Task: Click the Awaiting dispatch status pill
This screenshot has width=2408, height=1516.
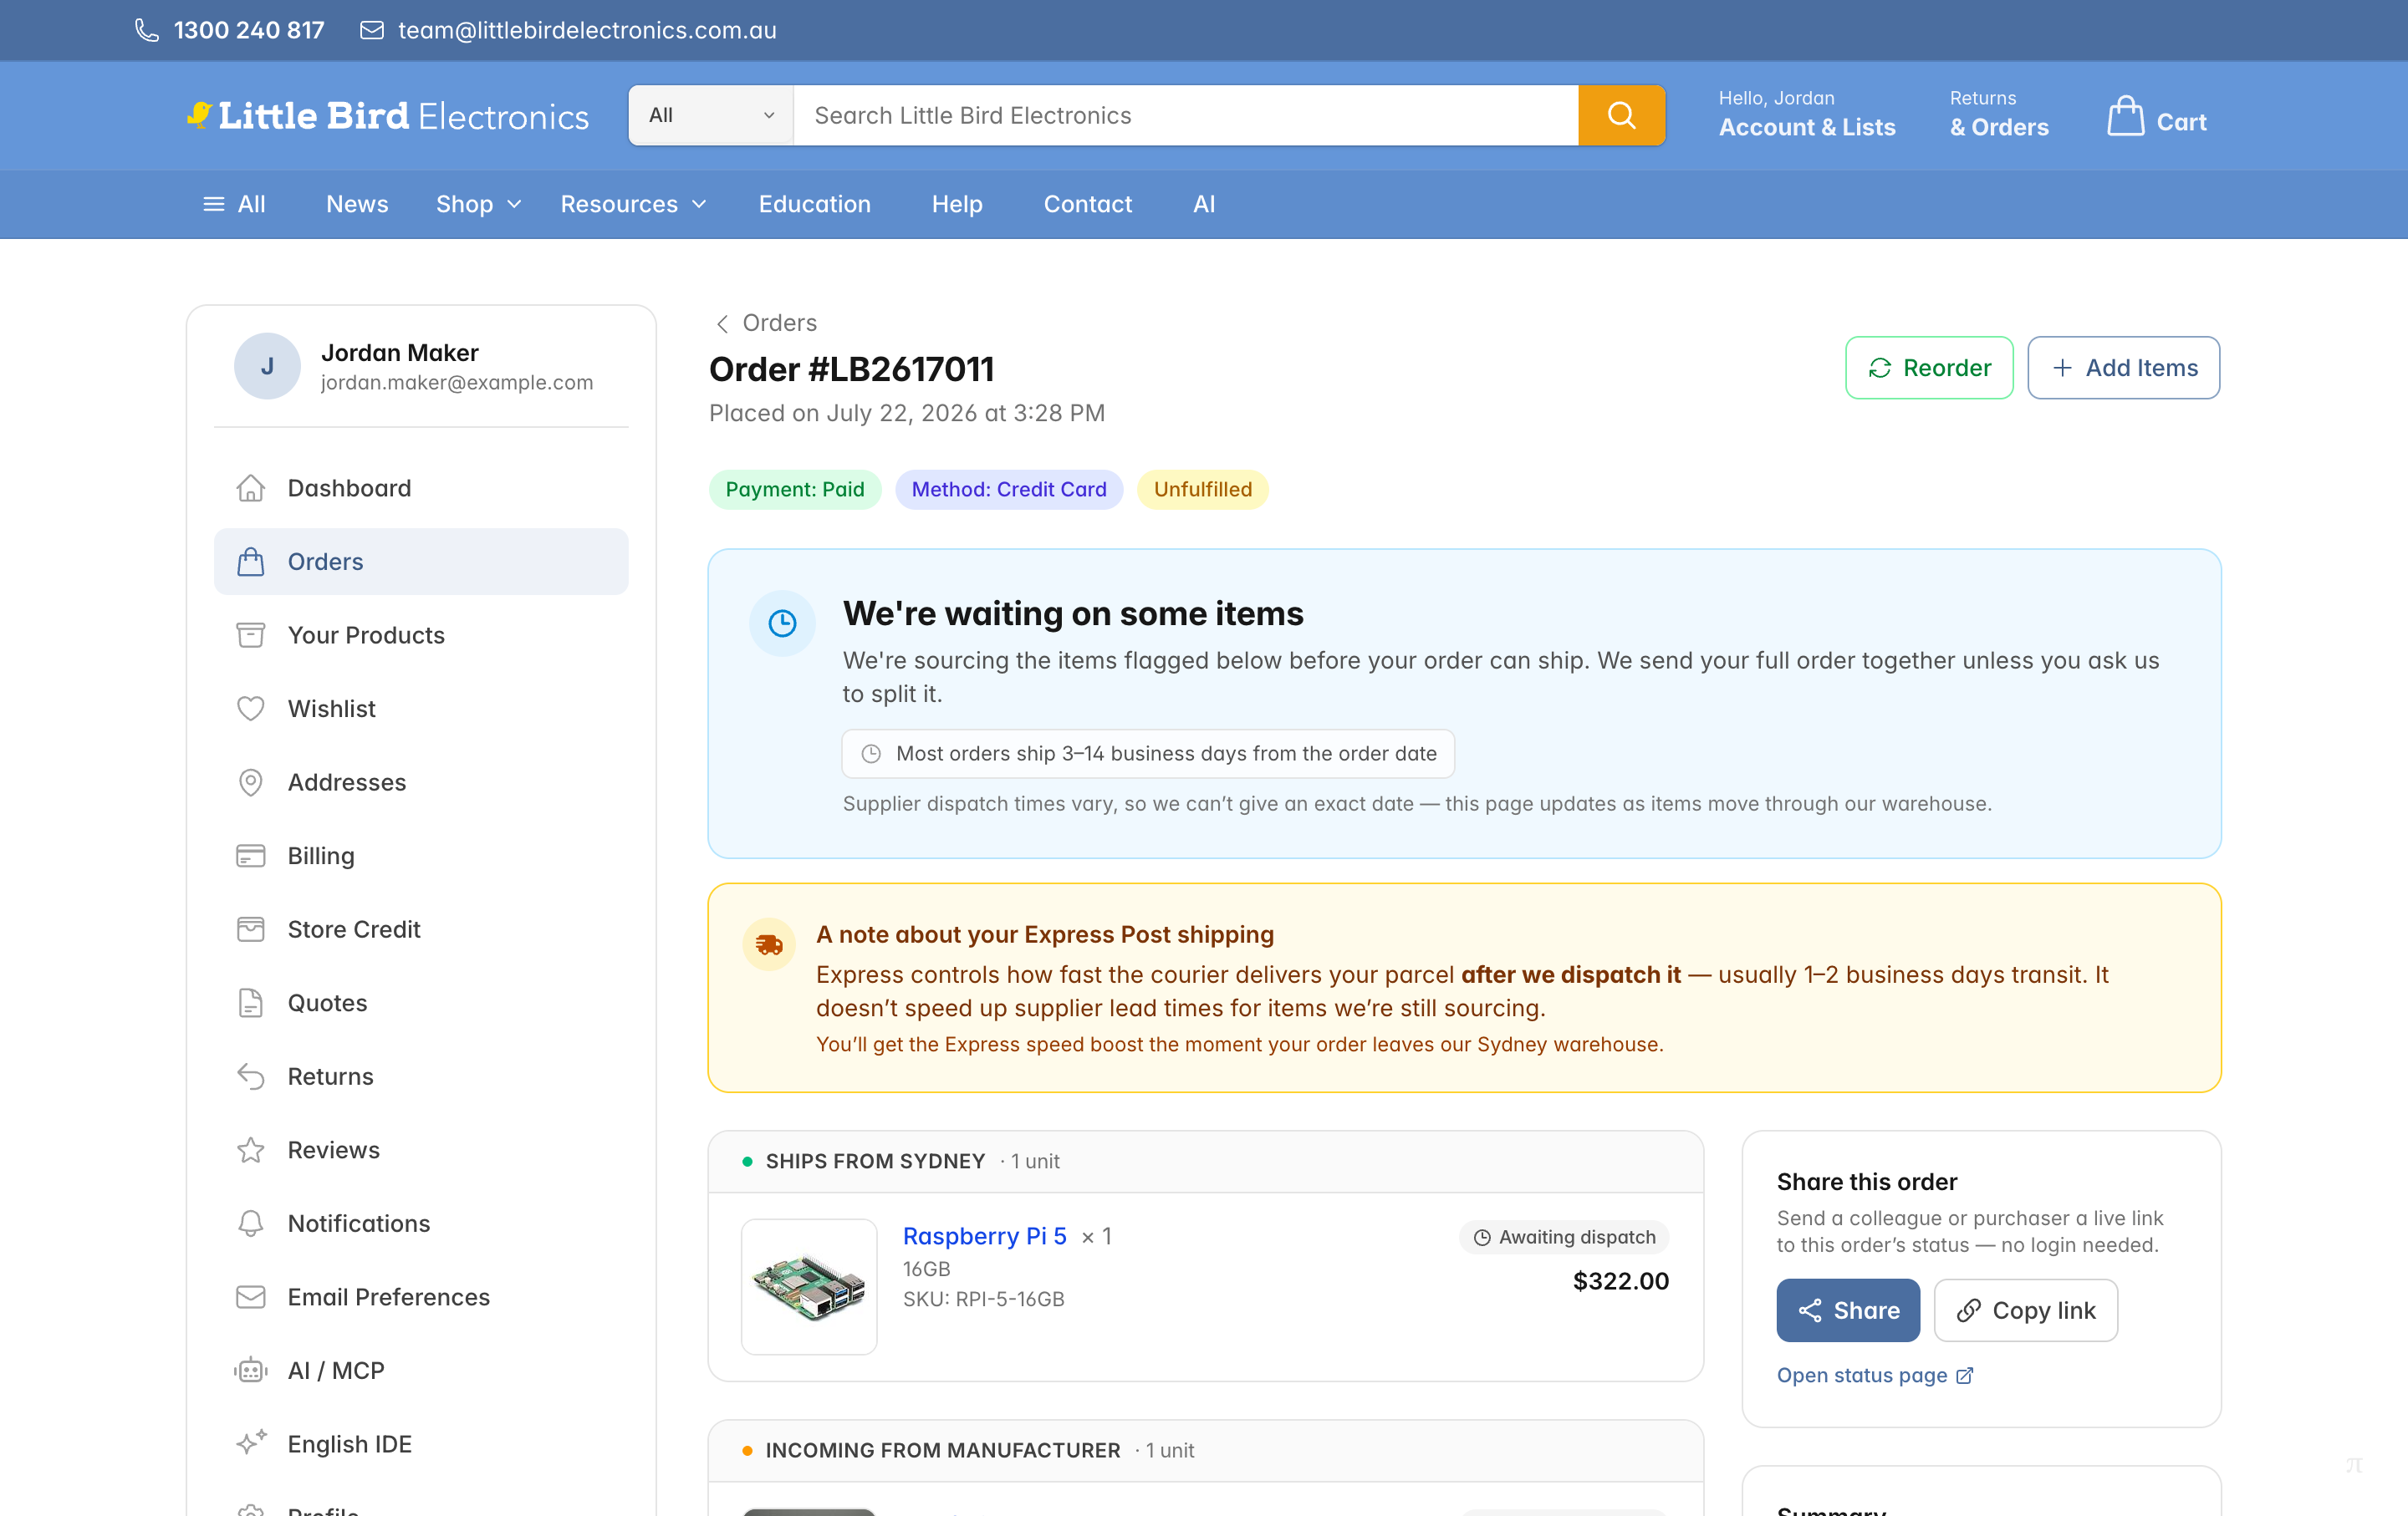Action: click(x=1564, y=1237)
